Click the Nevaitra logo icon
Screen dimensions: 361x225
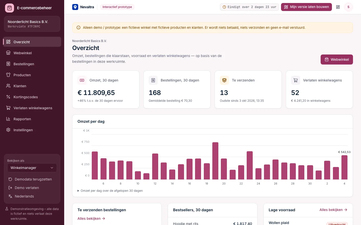point(75,7)
